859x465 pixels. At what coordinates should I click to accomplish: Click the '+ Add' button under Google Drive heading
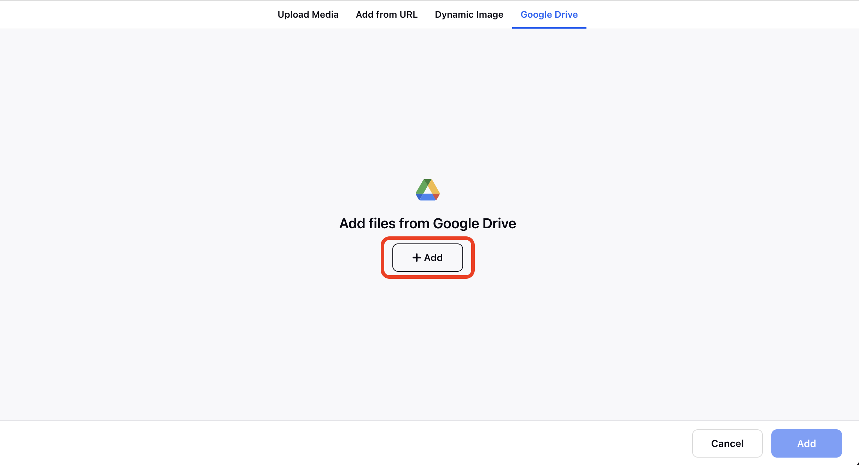(x=428, y=258)
